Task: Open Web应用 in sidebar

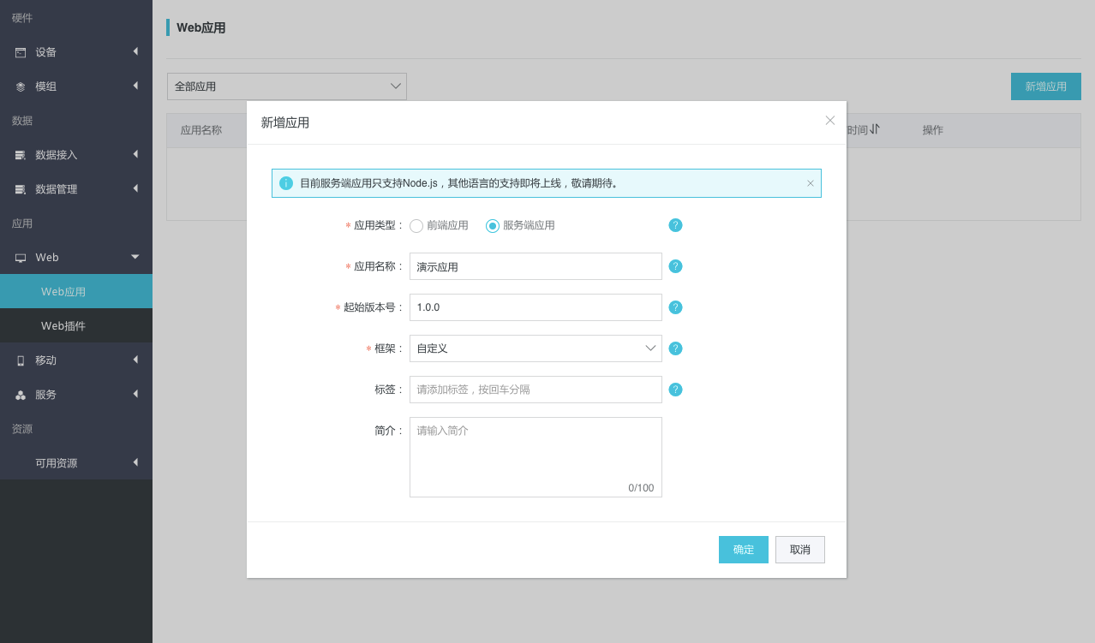Action: tap(76, 291)
